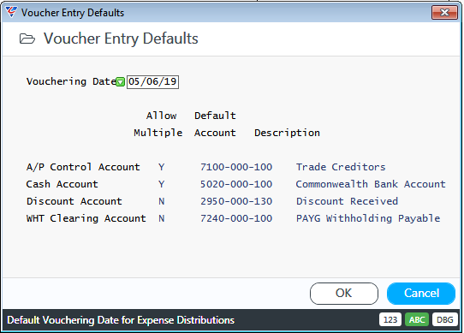Click the Vouchering Date field 05/06/19
The height and width of the screenshot is (333, 464).
click(x=152, y=81)
